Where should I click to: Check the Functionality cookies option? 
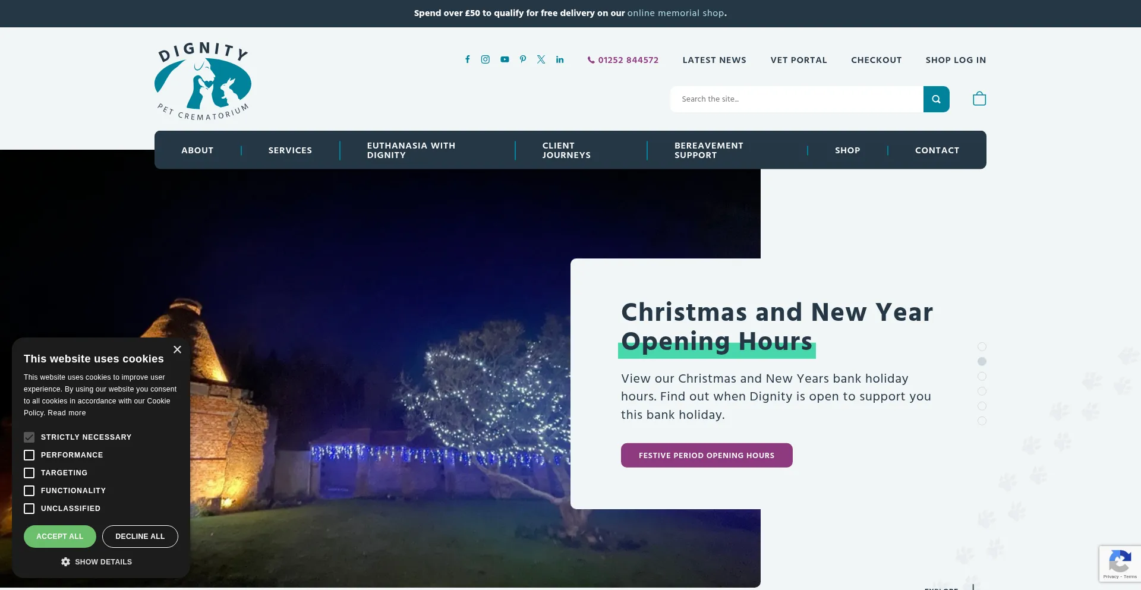tap(29, 490)
